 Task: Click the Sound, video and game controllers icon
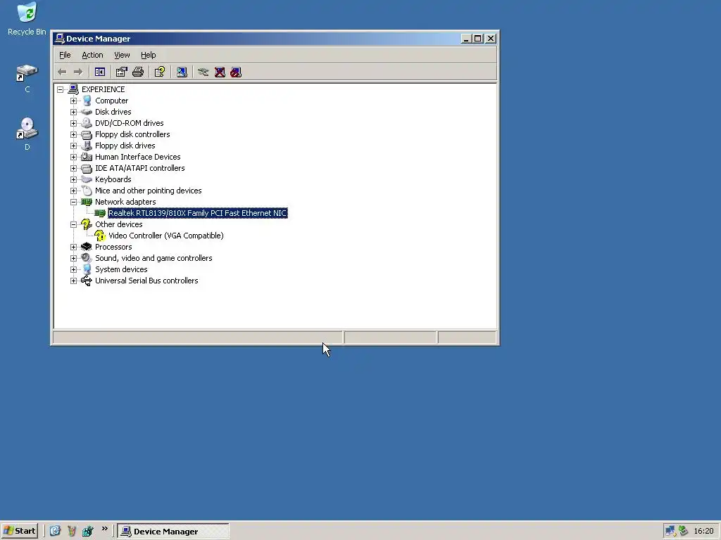coord(87,258)
